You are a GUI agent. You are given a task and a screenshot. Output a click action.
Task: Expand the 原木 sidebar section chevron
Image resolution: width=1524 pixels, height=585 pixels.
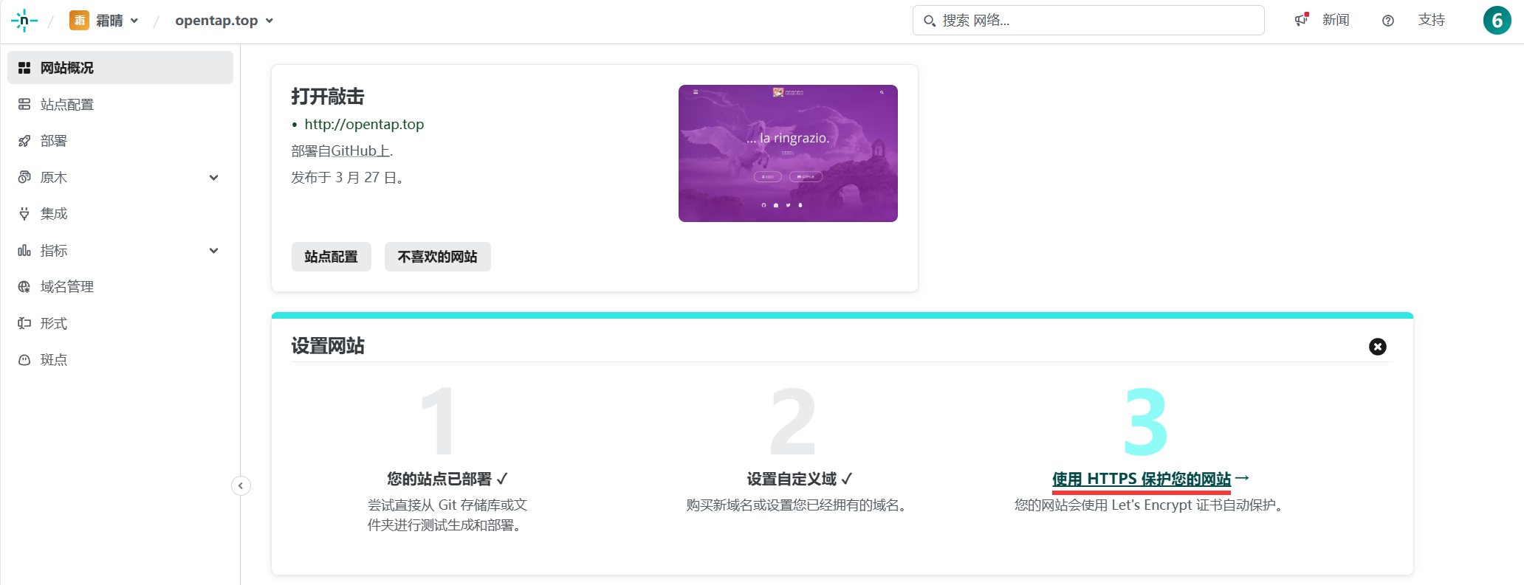214,177
